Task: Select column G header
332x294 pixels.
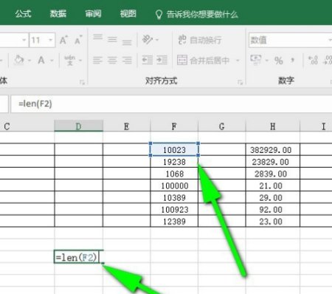Action: pos(222,126)
